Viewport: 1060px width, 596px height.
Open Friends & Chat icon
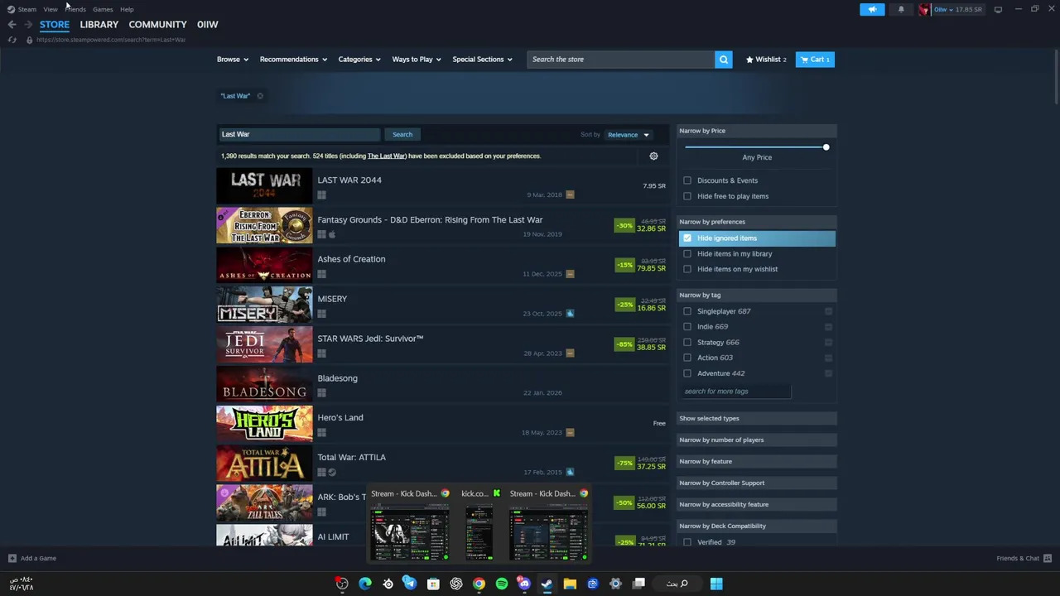(x=1048, y=558)
